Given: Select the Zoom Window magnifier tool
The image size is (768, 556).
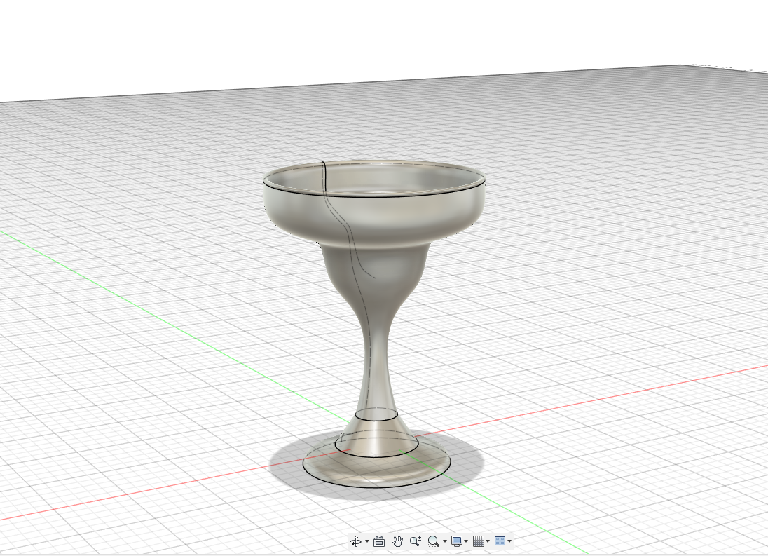Looking at the screenshot, I should 434,541.
